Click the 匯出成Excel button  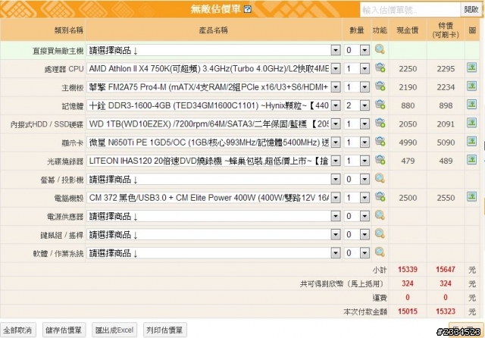114,330
